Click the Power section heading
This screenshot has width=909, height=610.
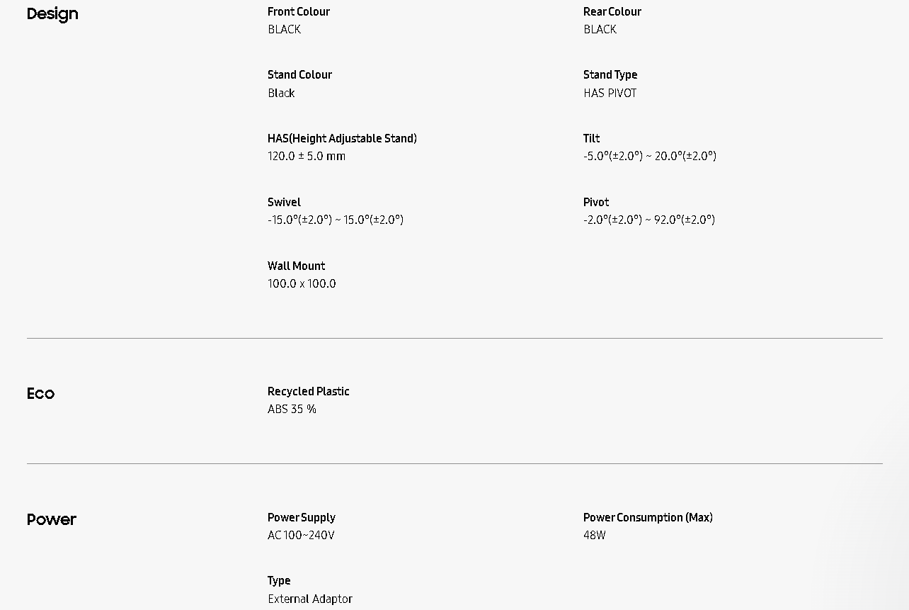pos(52,519)
